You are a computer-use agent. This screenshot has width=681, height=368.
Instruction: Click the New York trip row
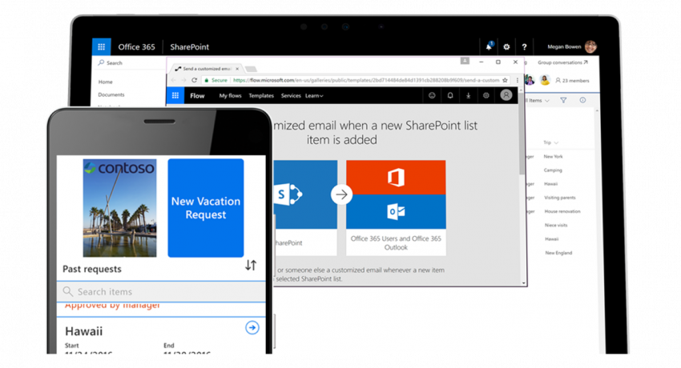point(553,157)
